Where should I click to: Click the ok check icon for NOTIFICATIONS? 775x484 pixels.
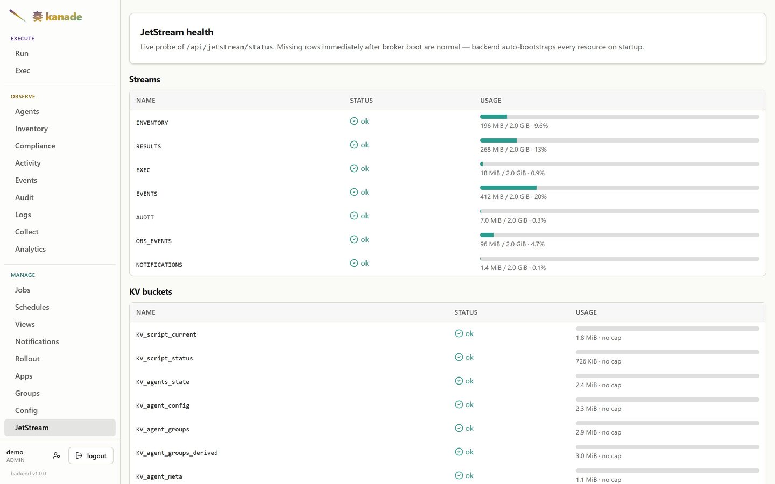click(354, 263)
